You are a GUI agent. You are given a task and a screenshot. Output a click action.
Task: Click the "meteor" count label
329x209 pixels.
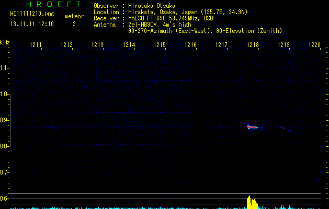click(x=74, y=16)
